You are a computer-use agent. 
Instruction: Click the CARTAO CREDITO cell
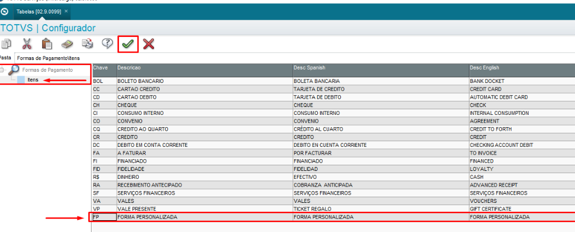point(204,89)
